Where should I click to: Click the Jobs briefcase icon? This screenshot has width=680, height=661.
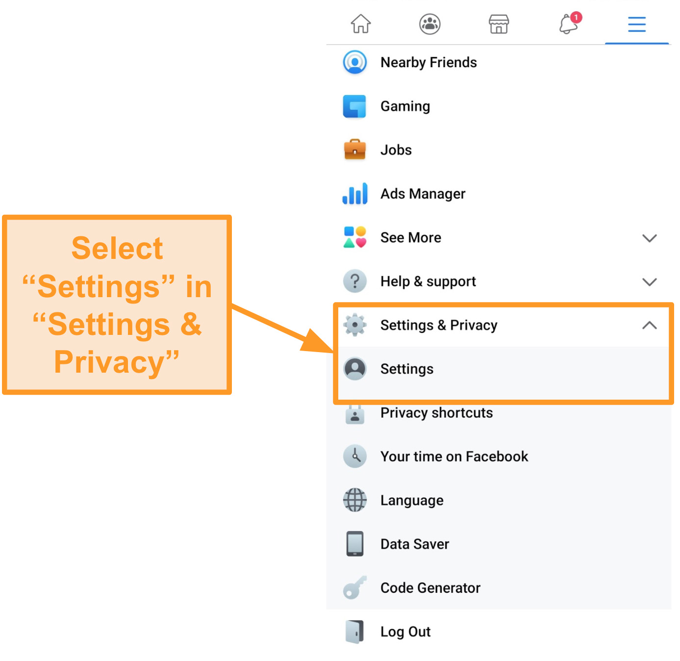tap(354, 150)
